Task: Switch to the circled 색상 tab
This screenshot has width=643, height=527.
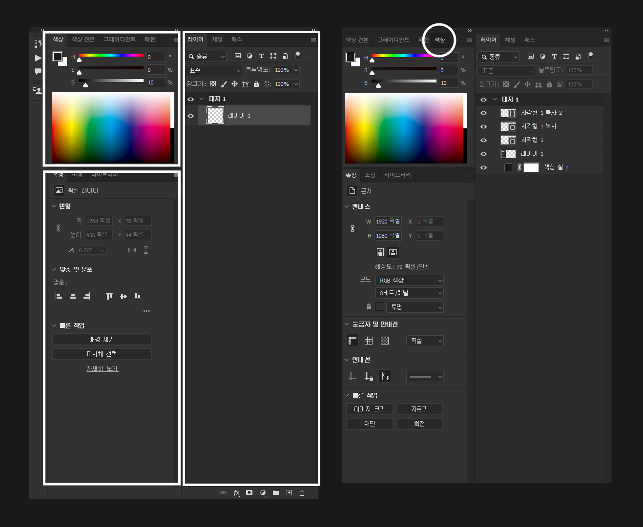Action: (x=440, y=40)
